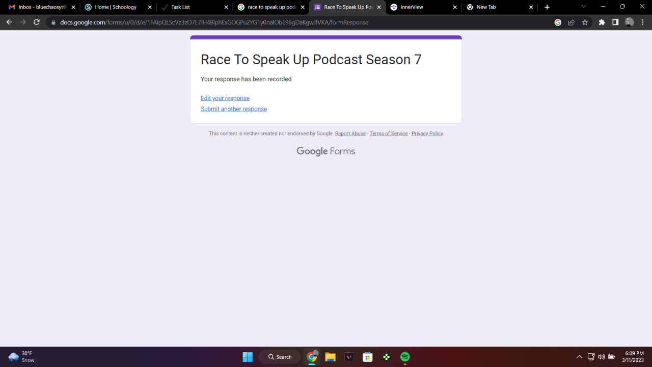
Task: Switch to the Inbox Gmail tab
Action: click(x=42, y=7)
